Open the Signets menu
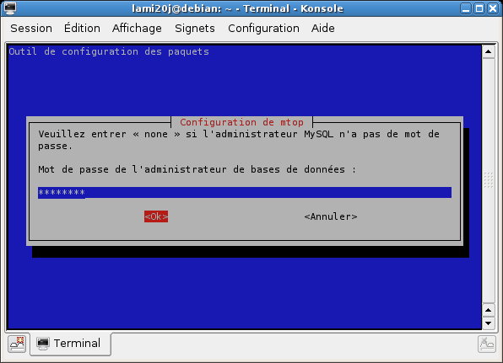This screenshot has width=503, height=363. pyautogui.click(x=195, y=28)
